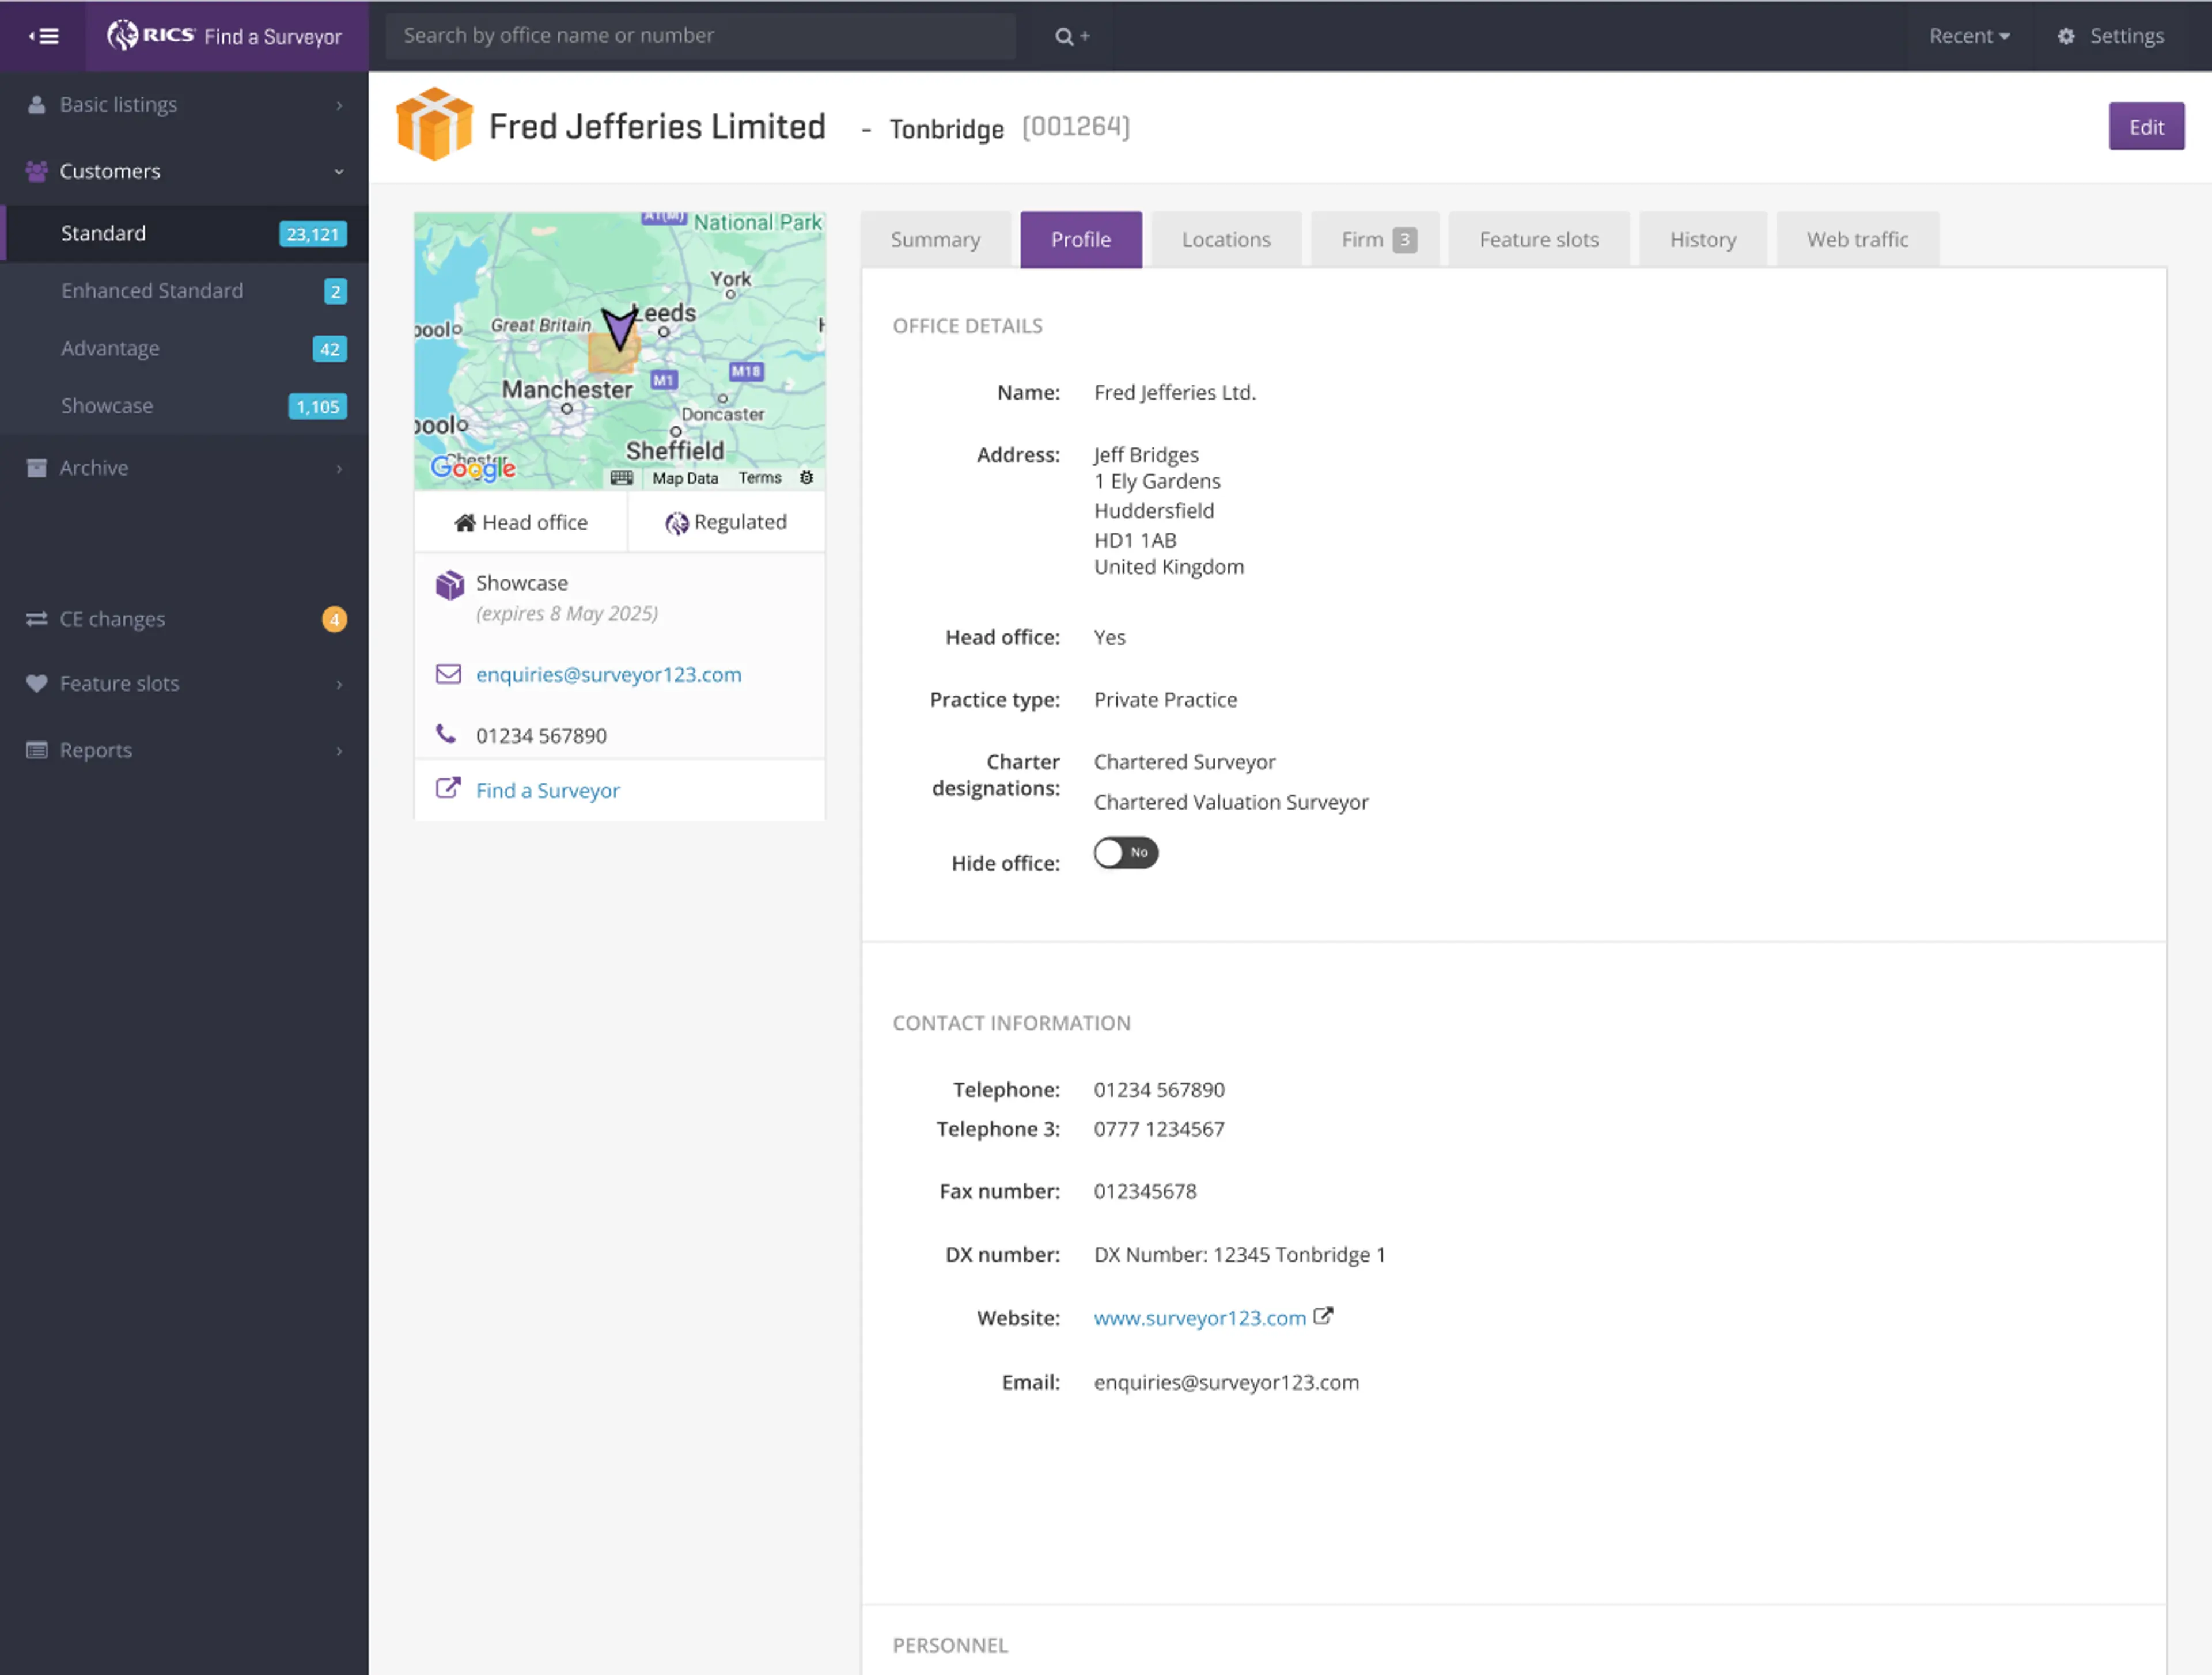The image size is (2212, 1675).
Task: Click the external link icon beside website
Action: pyautogui.click(x=1323, y=1316)
